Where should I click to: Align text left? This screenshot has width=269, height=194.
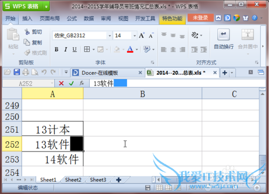(x=164, y=49)
